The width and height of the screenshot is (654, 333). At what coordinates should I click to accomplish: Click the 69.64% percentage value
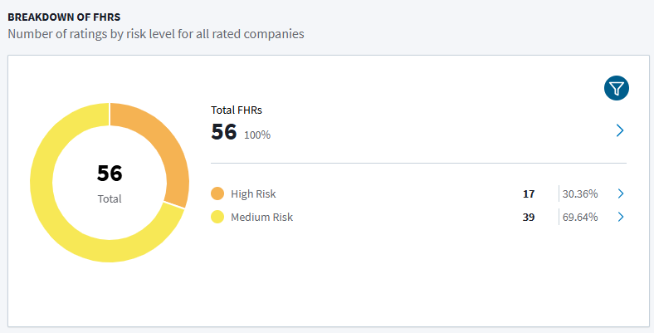click(580, 218)
